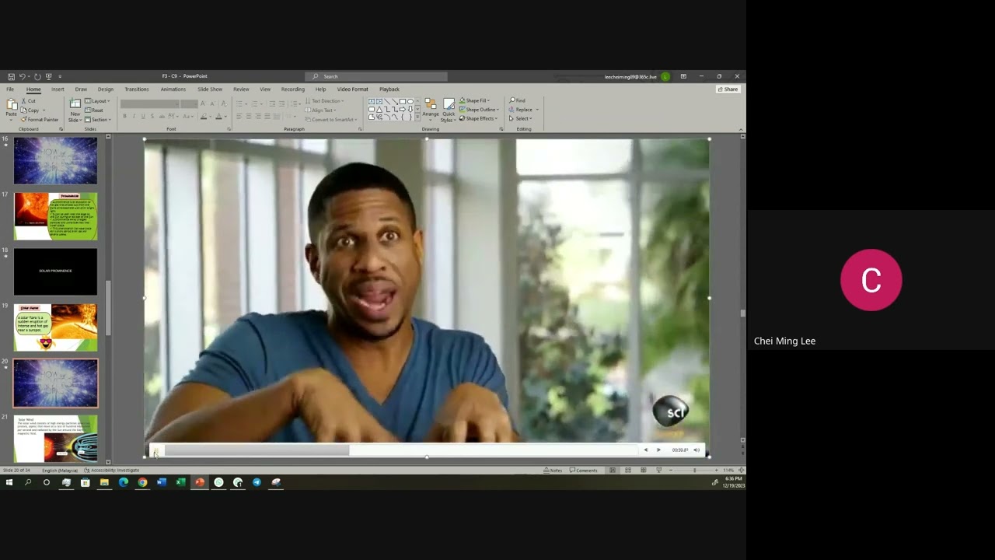Open the Notes pane from status bar

(553, 470)
